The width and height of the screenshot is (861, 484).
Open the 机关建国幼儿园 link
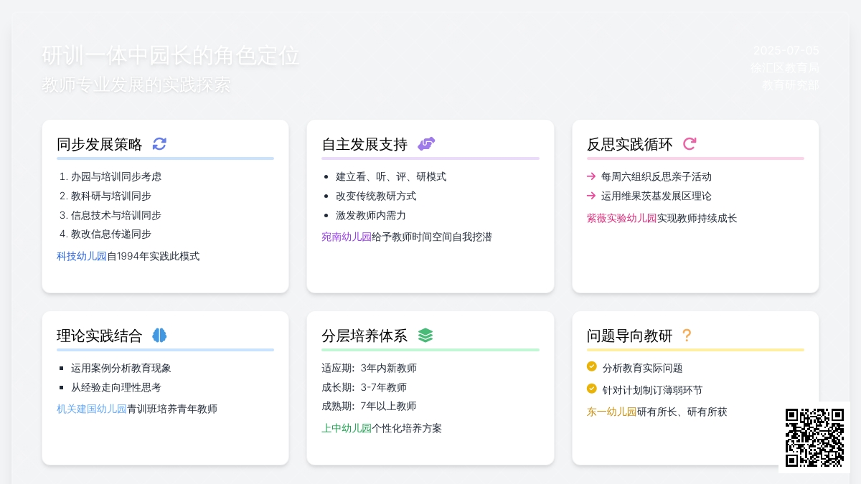92,409
